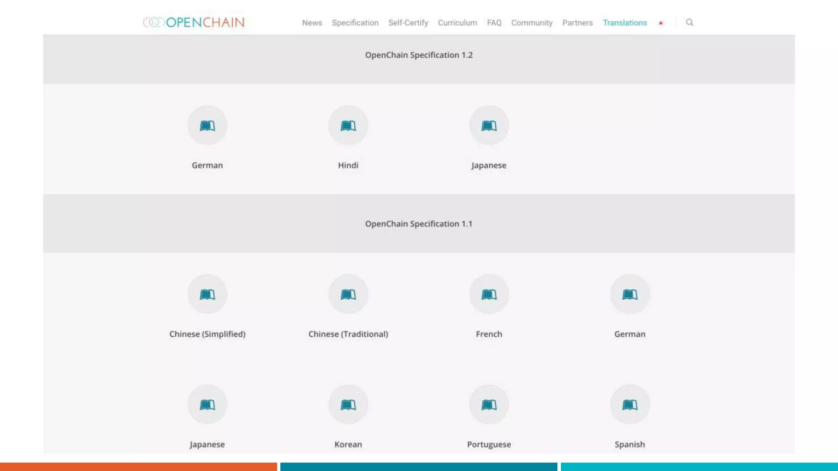Open the Translations menu item

tap(624, 23)
